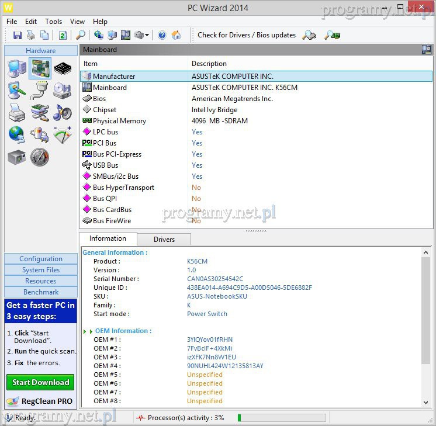Click the blue Help question mark icon

(162, 35)
